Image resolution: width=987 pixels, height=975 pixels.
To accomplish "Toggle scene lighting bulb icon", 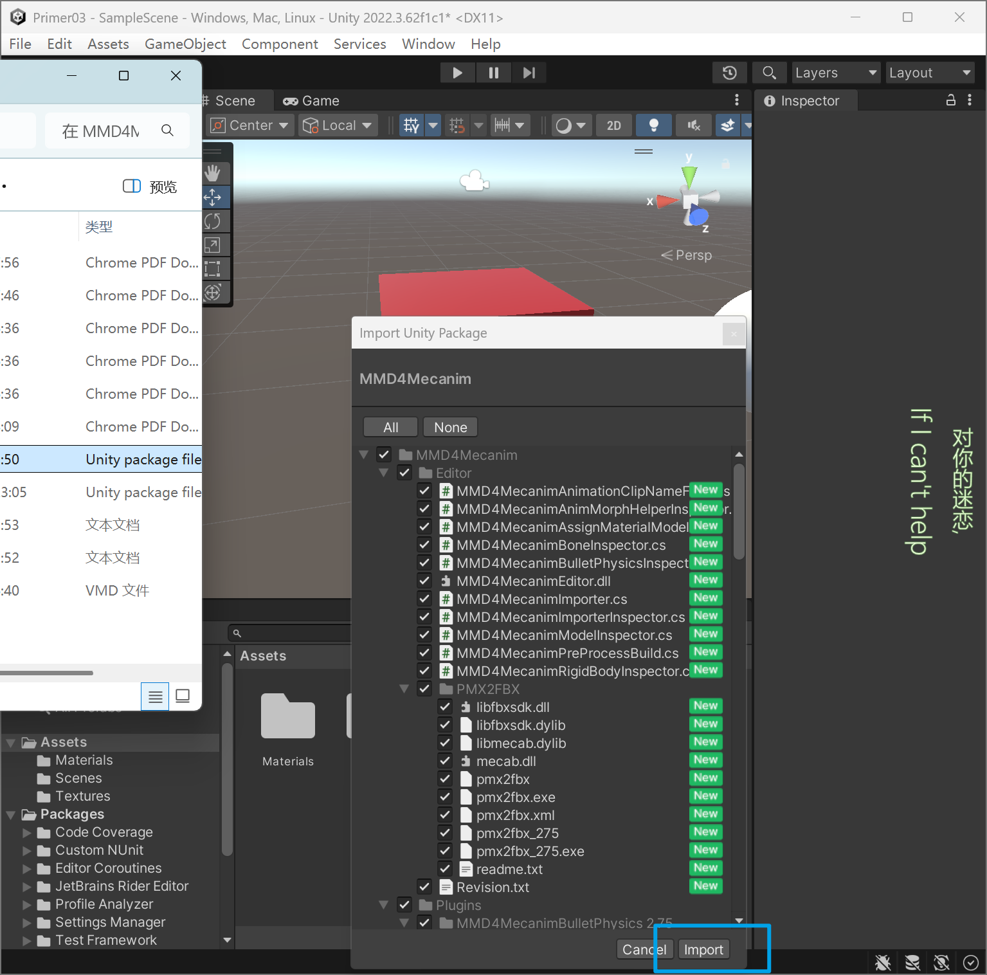I will pos(654,125).
